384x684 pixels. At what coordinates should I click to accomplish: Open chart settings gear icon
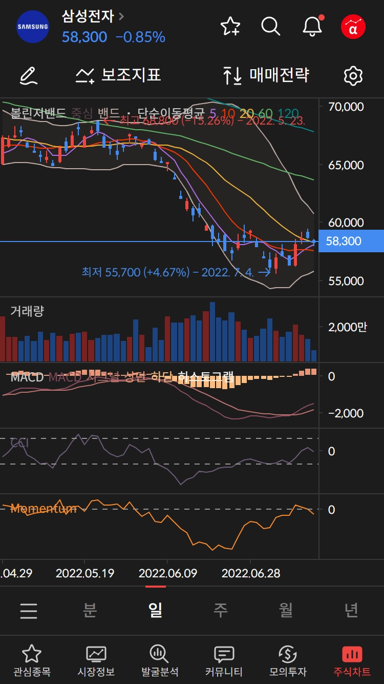[x=353, y=76]
